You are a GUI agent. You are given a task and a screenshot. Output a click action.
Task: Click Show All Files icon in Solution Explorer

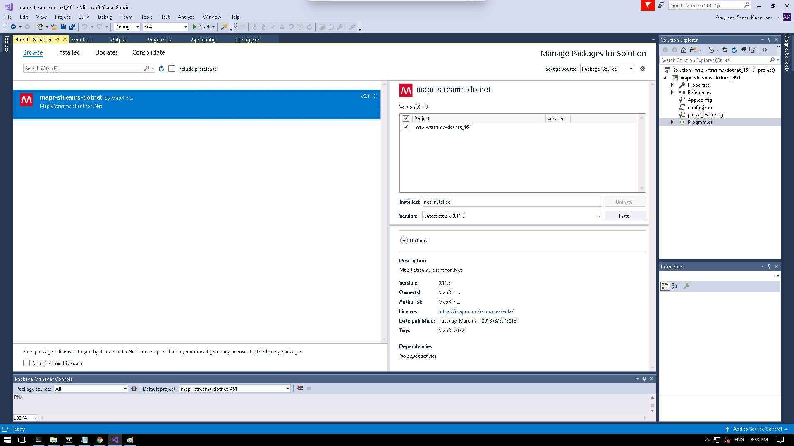(752, 50)
